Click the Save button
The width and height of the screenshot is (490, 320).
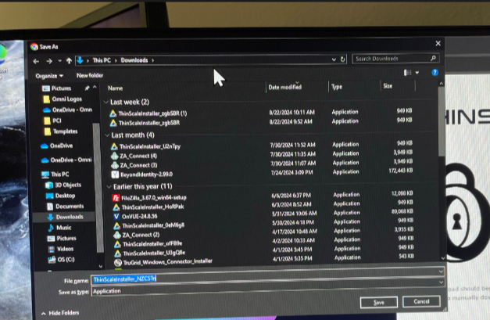(x=379, y=303)
